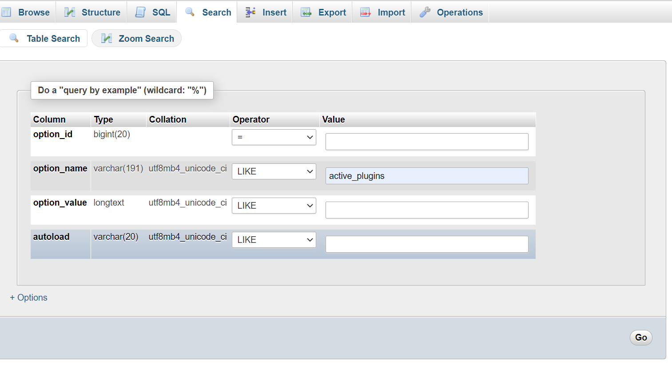Viewport: 672px width, 365px height.
Task: Click the active_plugins value field
Action: pyautogui.click(x=426, y=176)
